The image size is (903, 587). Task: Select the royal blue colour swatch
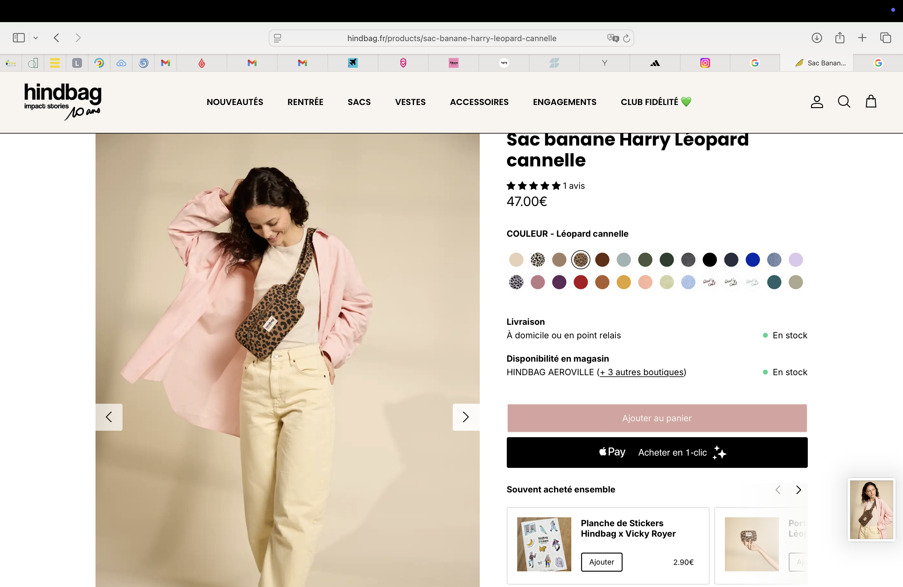[x=752, y=260]
